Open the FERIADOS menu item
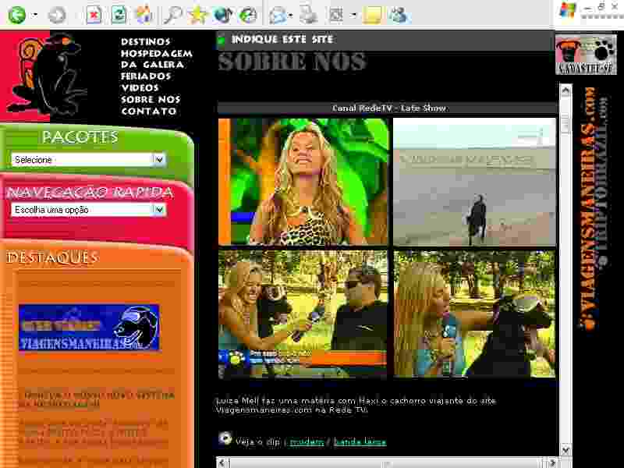 click(146, 76)
